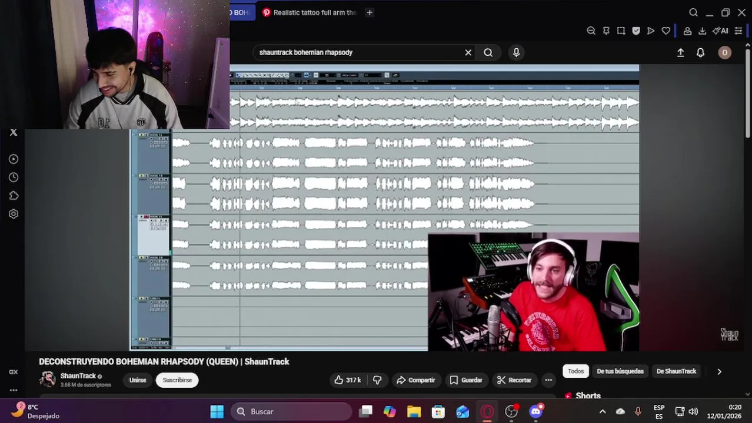Screen dimensions: 752x423
Task: Open the Windows Start menu
Action: [x=217, y=412]
